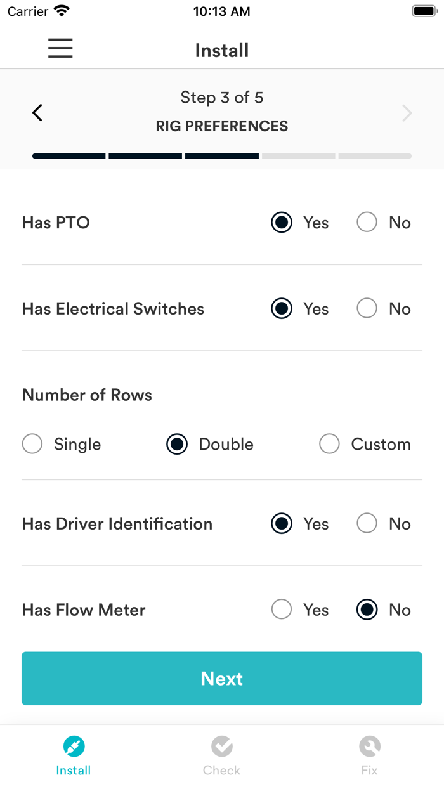Tap the battery indicator in the status bar
The image size is (444, 789).
pyautogui.click(x=422, y=10)
